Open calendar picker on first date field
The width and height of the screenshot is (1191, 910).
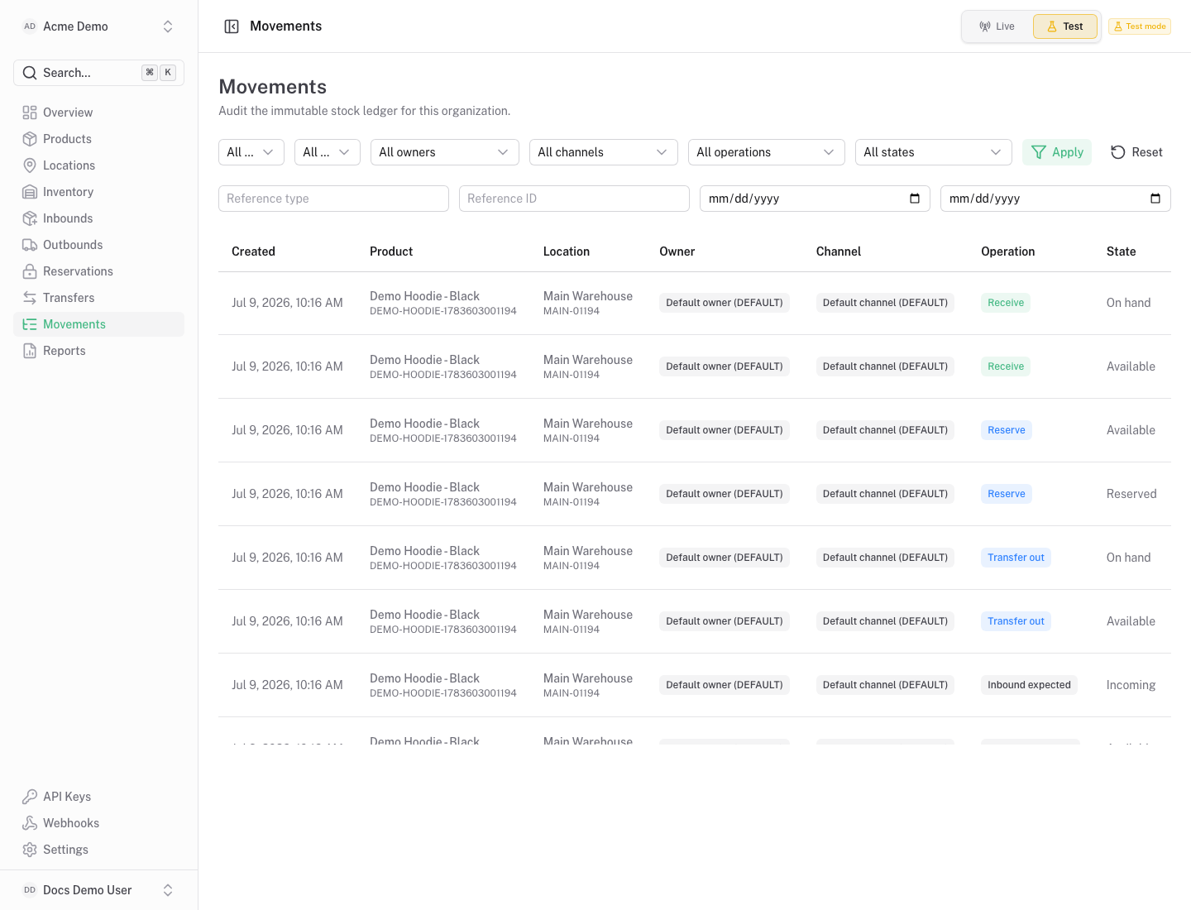[x=915, y=199]
